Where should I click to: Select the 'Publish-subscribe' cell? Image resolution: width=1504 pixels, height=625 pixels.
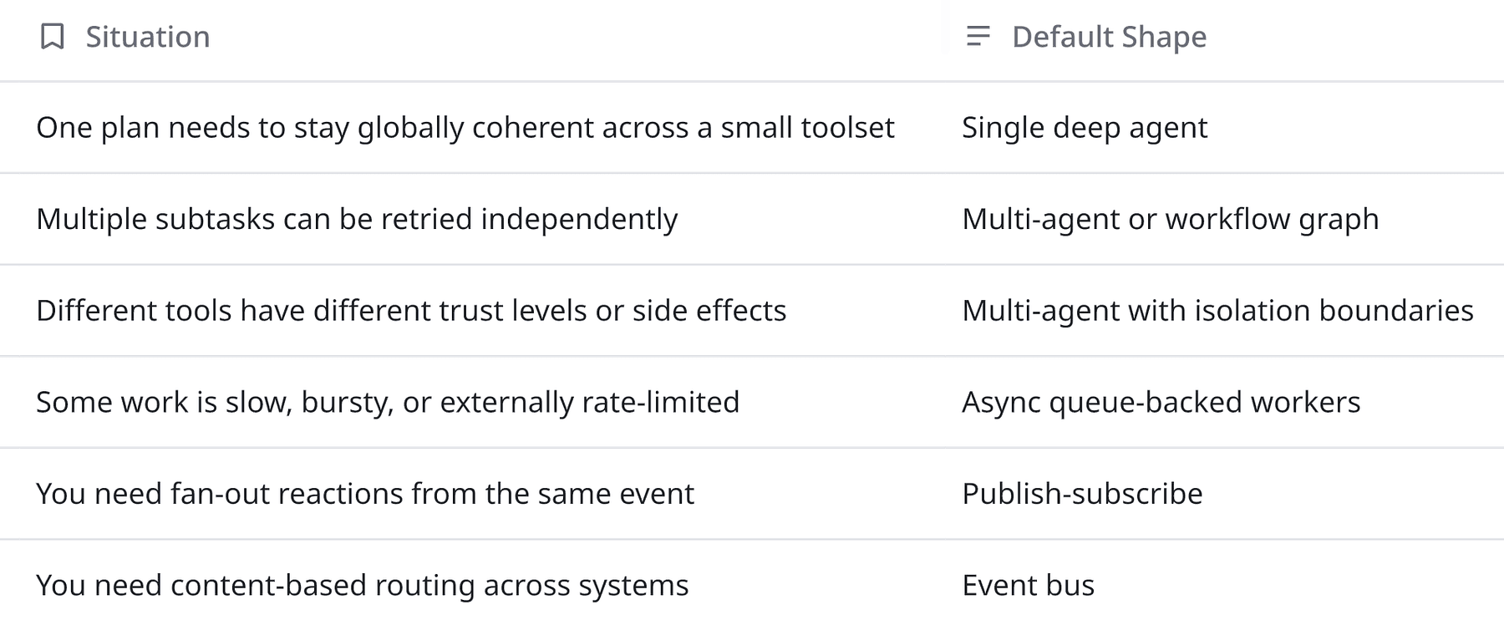click(x=1082, y=494)
